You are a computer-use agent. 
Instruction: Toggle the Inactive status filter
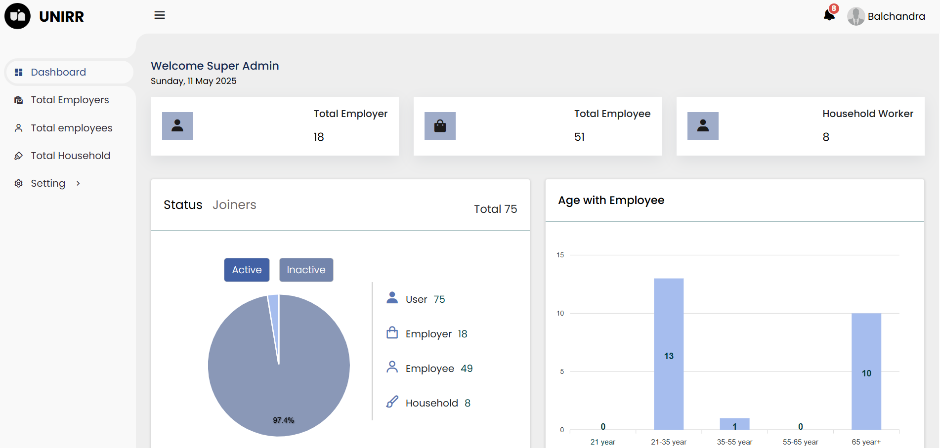click(306, 270)
